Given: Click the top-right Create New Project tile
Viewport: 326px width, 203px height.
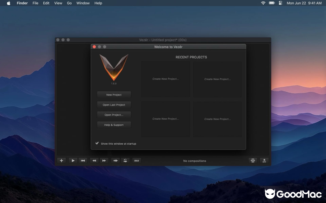Looking at the screenshot, I should [218, 79].
